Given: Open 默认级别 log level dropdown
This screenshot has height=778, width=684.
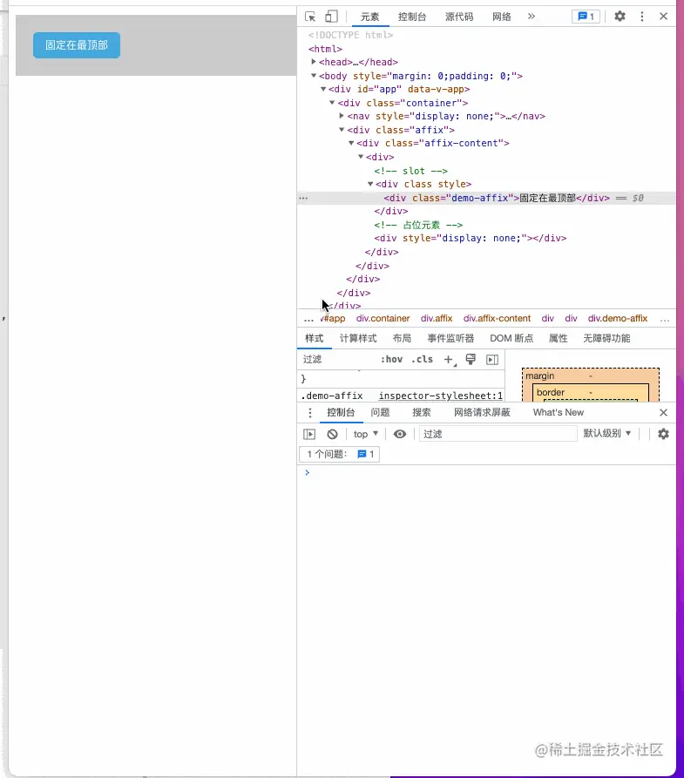Looking at the screenshot, I should (x=607, y=433).
